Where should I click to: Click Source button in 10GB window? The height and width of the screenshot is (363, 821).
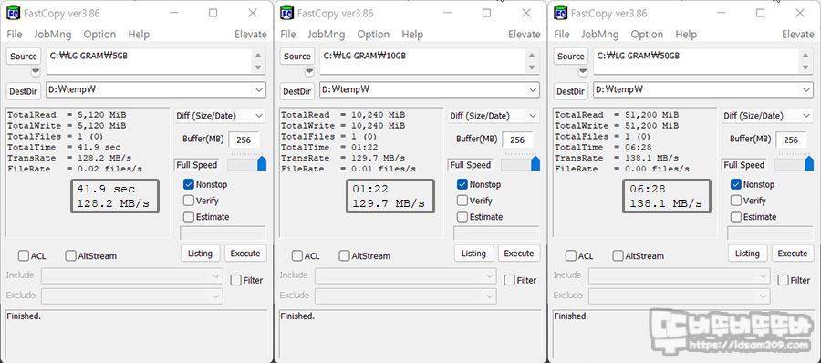tap(297, 57)
